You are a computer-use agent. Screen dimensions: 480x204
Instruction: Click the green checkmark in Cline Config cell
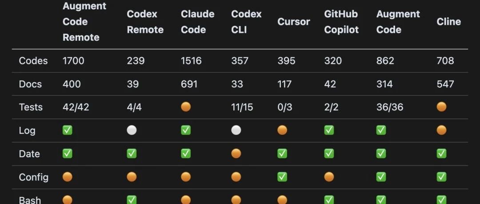click(441, 177)
